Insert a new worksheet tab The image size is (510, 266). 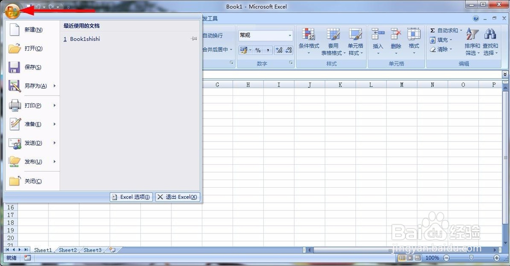tap(113, 250)
